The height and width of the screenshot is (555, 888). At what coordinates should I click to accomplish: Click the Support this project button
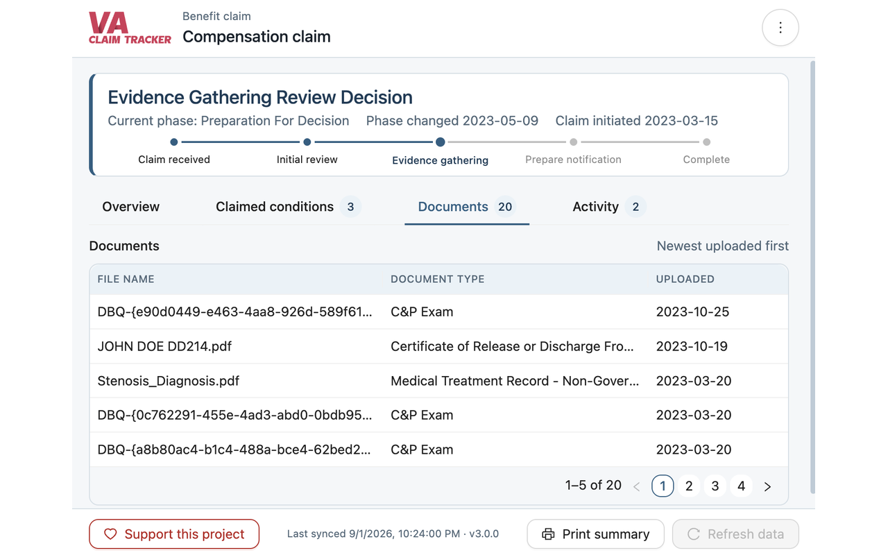174,534
